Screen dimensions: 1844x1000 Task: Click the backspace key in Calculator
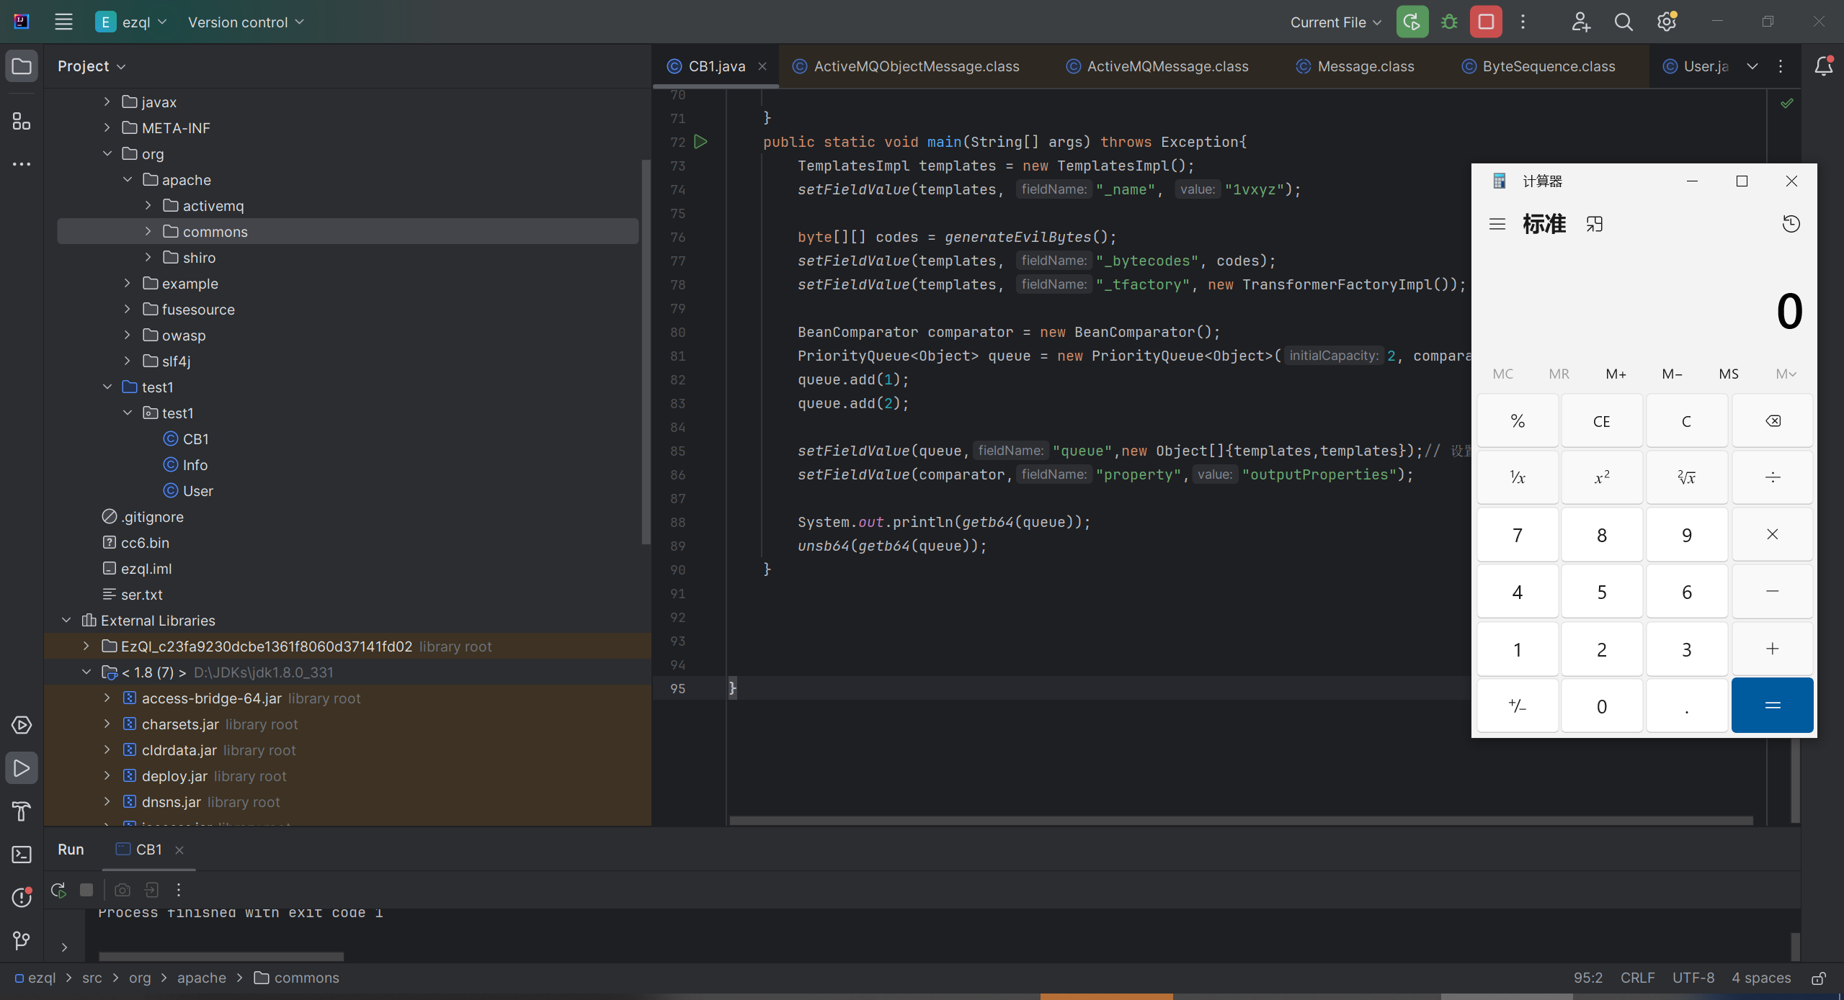[x=1772, y=420]
